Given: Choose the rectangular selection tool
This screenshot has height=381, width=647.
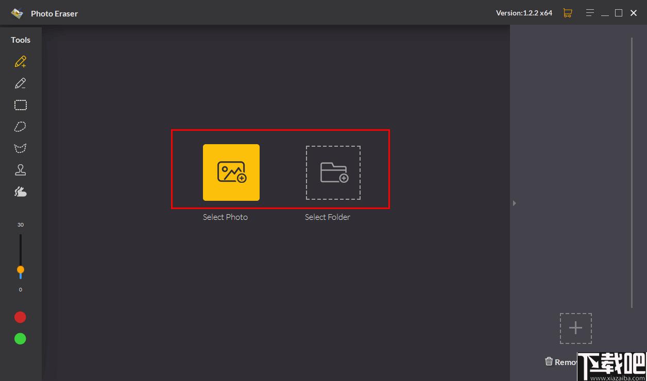Looking at the screenshot, I should click(x=20, y=105).
